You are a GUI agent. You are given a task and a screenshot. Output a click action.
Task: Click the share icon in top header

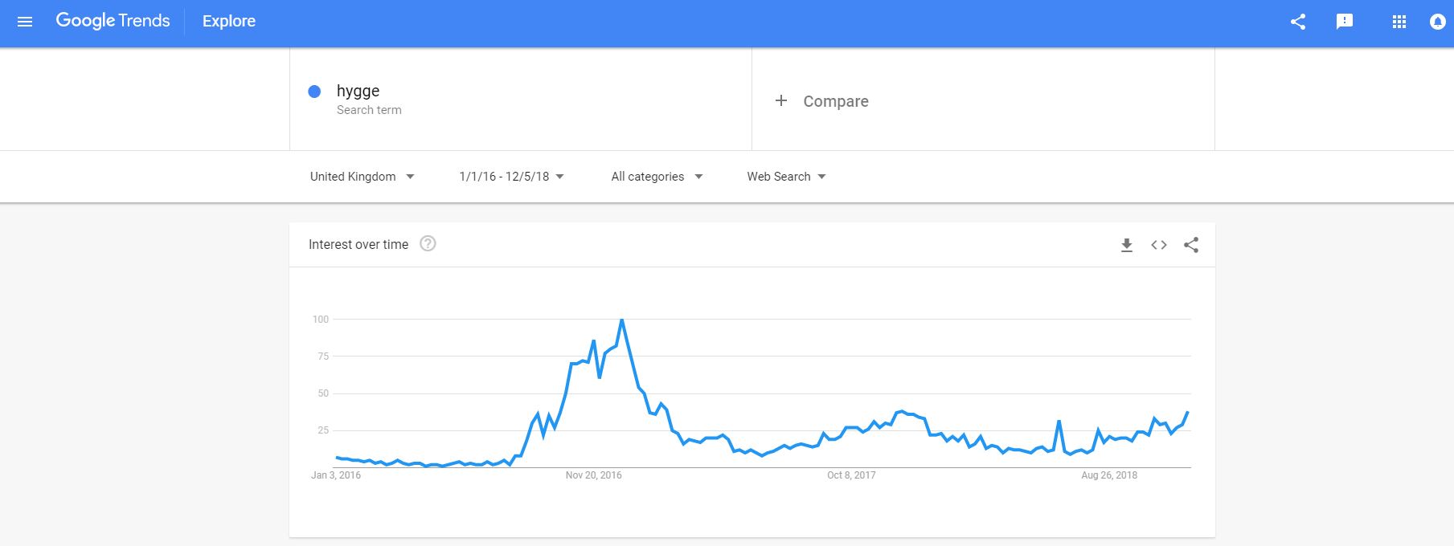pos(1298,22)
